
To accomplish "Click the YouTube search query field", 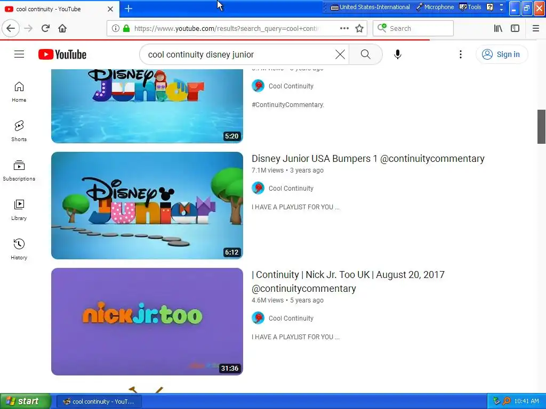I will tap(240, 54).
